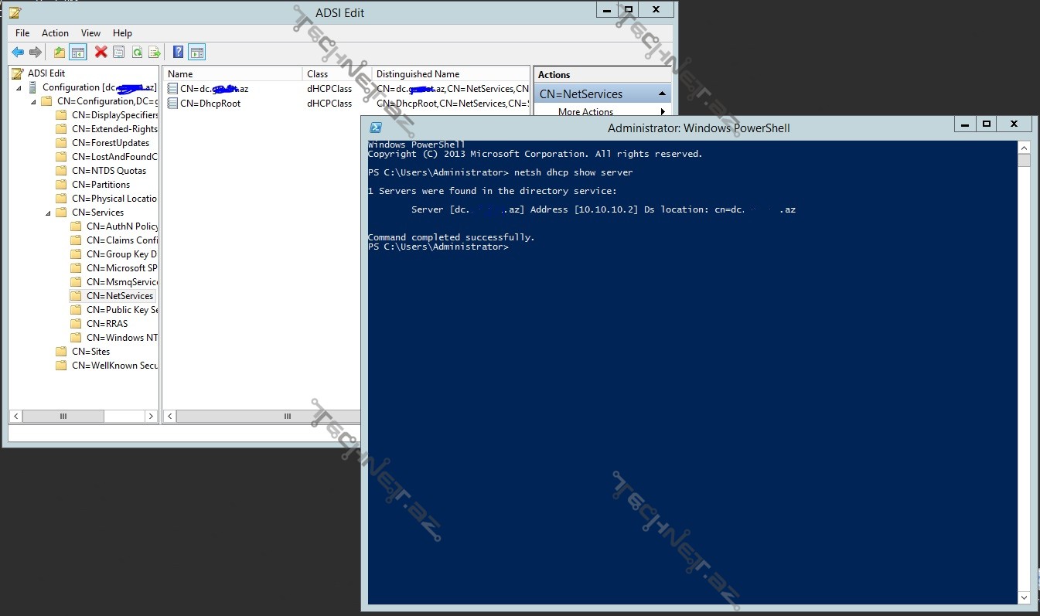Select the CN=DhcpRoot object
1040x616 pixels.
[210, 104]
